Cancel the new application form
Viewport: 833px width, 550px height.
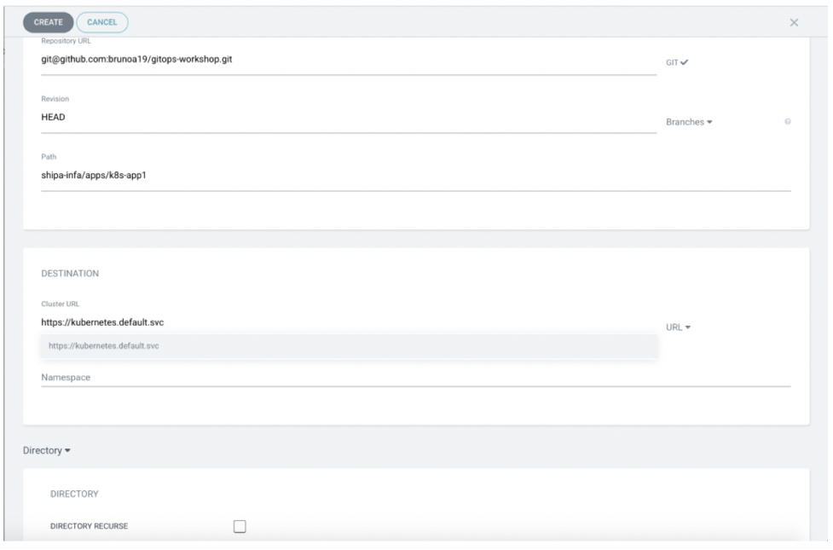102,21
